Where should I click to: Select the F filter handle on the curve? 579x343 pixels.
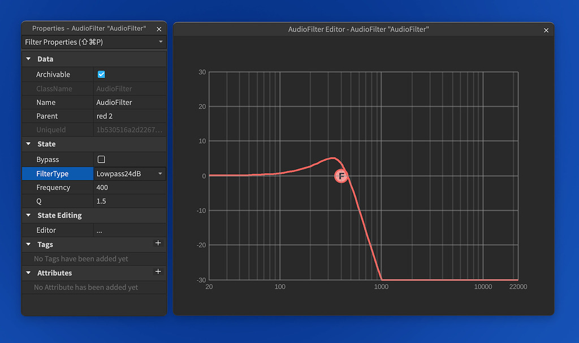click(342, 176)
